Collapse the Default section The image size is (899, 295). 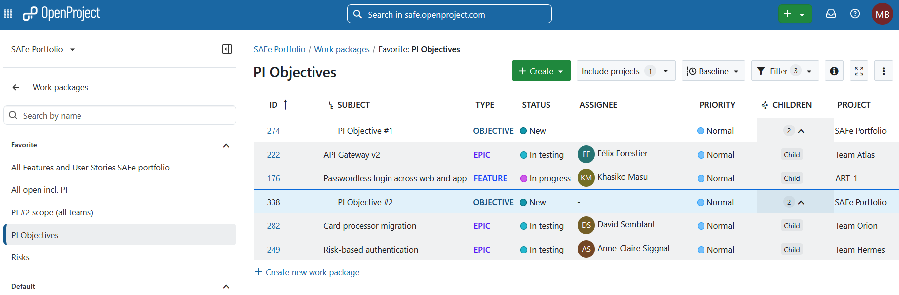[x=226, y=287]
